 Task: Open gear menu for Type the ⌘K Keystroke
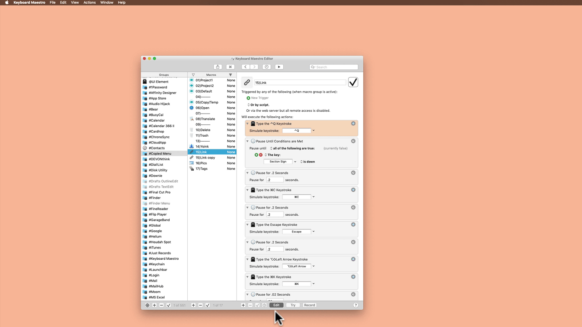click(353, 277)
